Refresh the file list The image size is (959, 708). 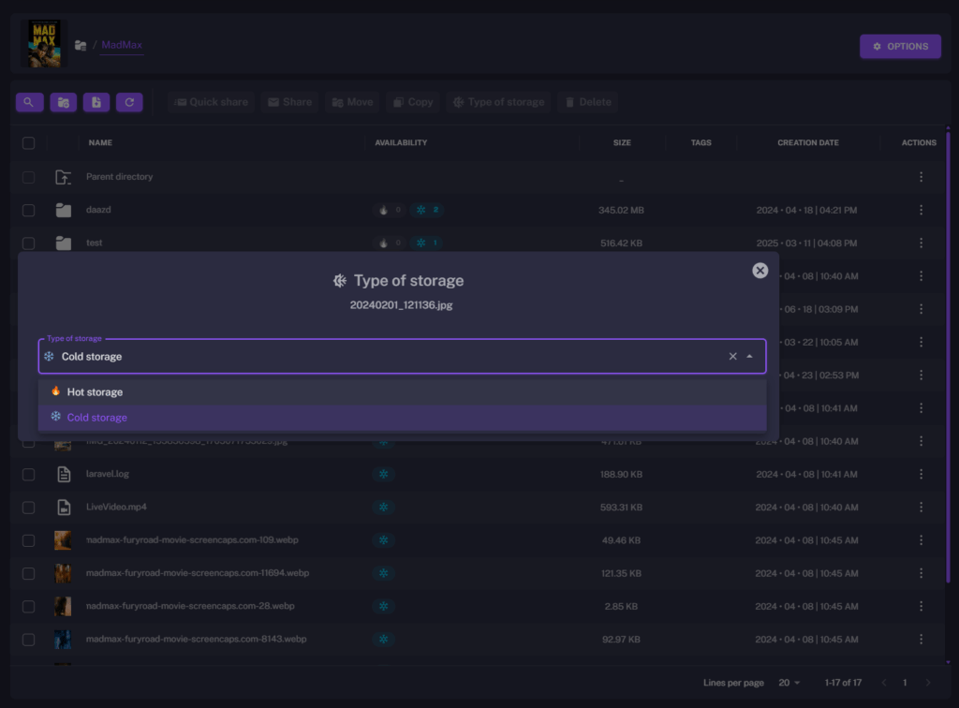[x=129, y=102]
